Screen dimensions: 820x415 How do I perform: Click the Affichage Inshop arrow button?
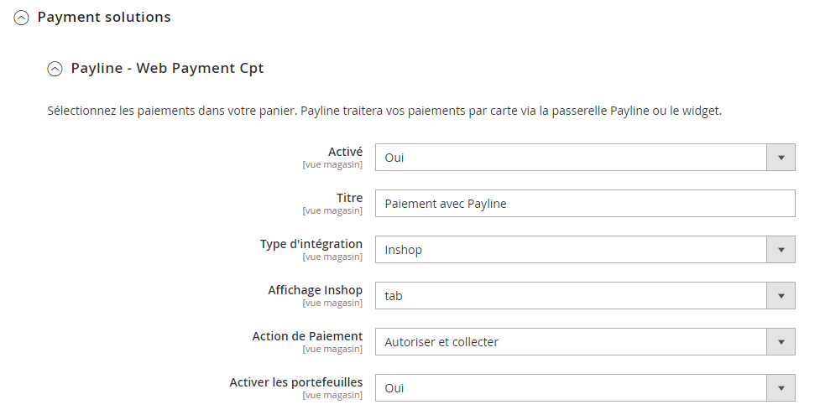coord(781,295)
